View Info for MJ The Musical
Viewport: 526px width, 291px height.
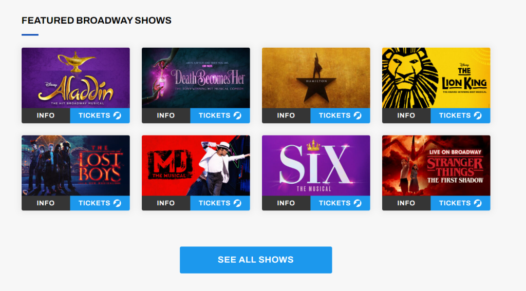coord(166,203)
